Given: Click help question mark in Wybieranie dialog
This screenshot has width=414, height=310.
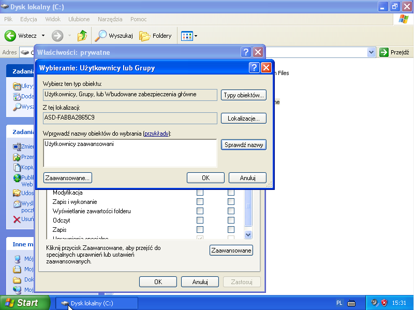Looking at the screenshot, I should coord(254,68).
